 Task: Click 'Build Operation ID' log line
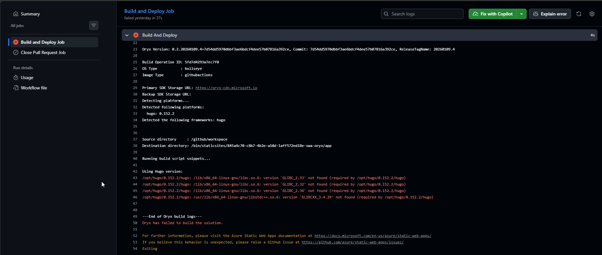point(180,62)
